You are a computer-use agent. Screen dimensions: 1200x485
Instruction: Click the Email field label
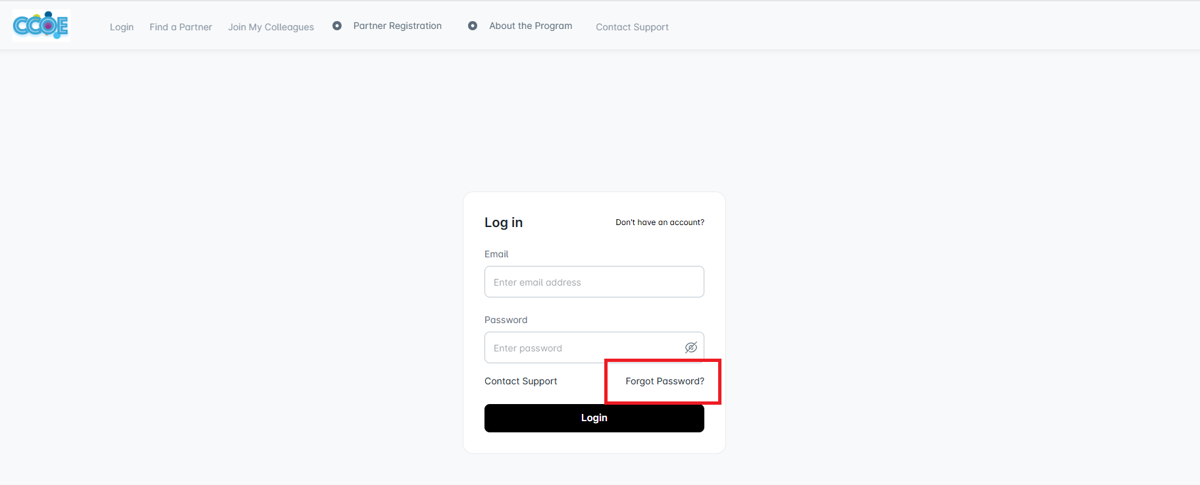click(496, 254)
